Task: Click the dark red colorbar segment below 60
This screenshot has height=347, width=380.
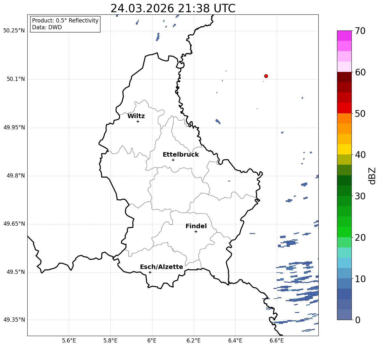Action: click(344, 77)
